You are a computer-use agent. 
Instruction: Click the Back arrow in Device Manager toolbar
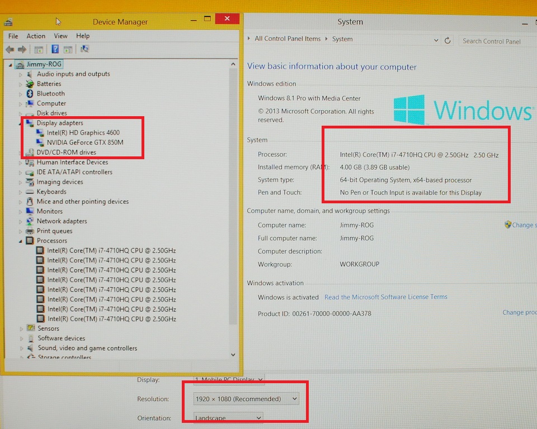[10, 50]
